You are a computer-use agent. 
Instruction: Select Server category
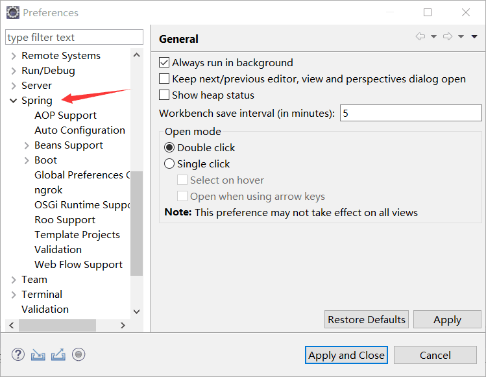[36, 86]
